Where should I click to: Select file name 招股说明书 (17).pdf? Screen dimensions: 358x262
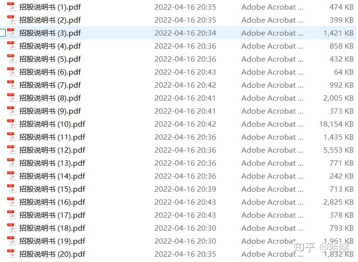point(52,215)
